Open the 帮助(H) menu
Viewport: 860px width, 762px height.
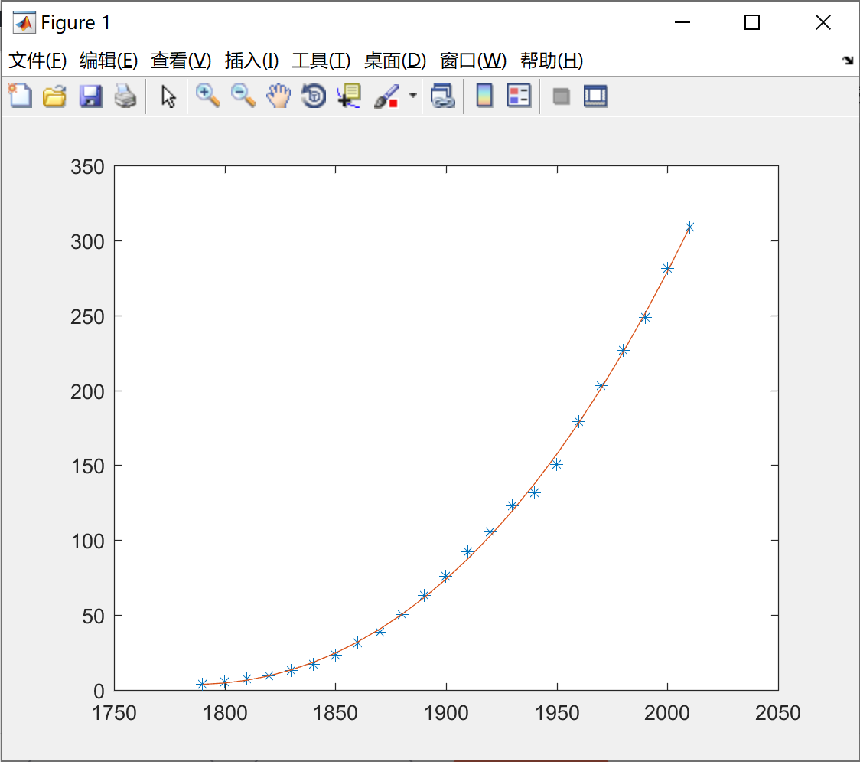pos(552,61)
